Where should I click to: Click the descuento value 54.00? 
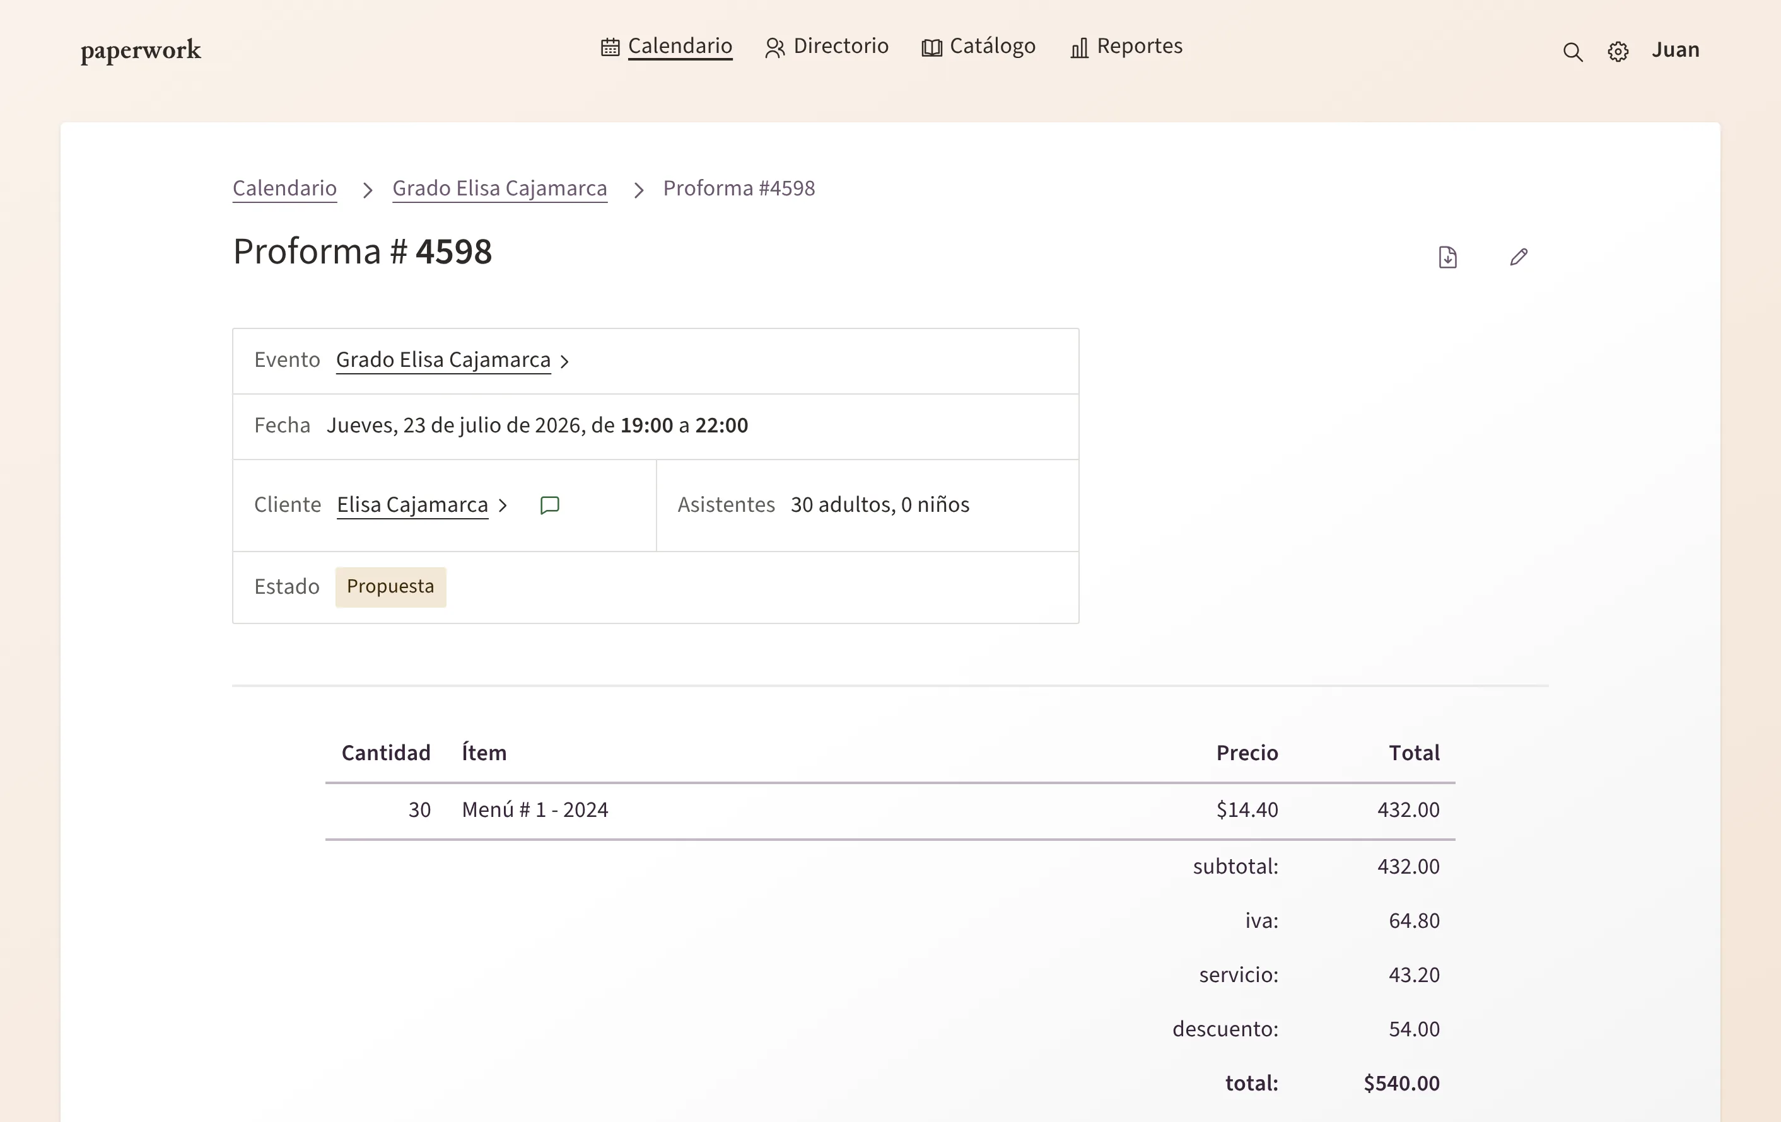1414,1029
